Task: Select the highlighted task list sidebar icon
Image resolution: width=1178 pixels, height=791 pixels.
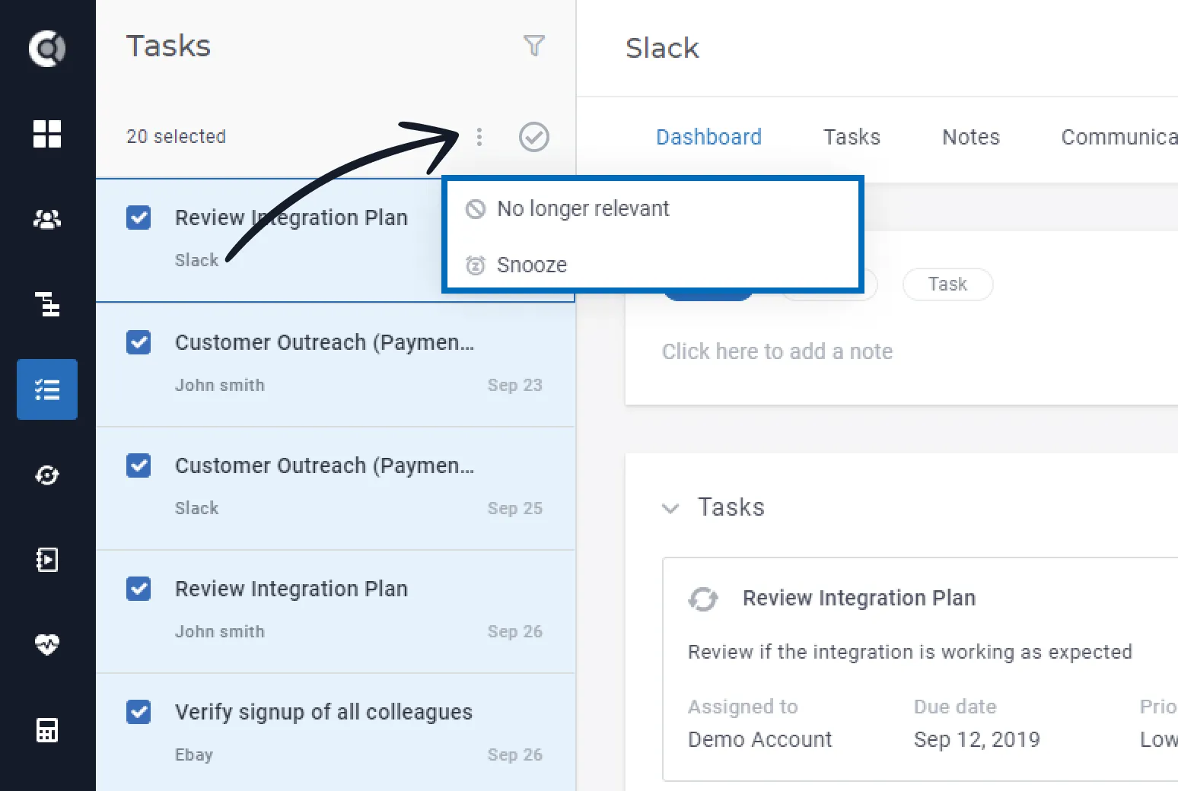Action: point(47,389)
